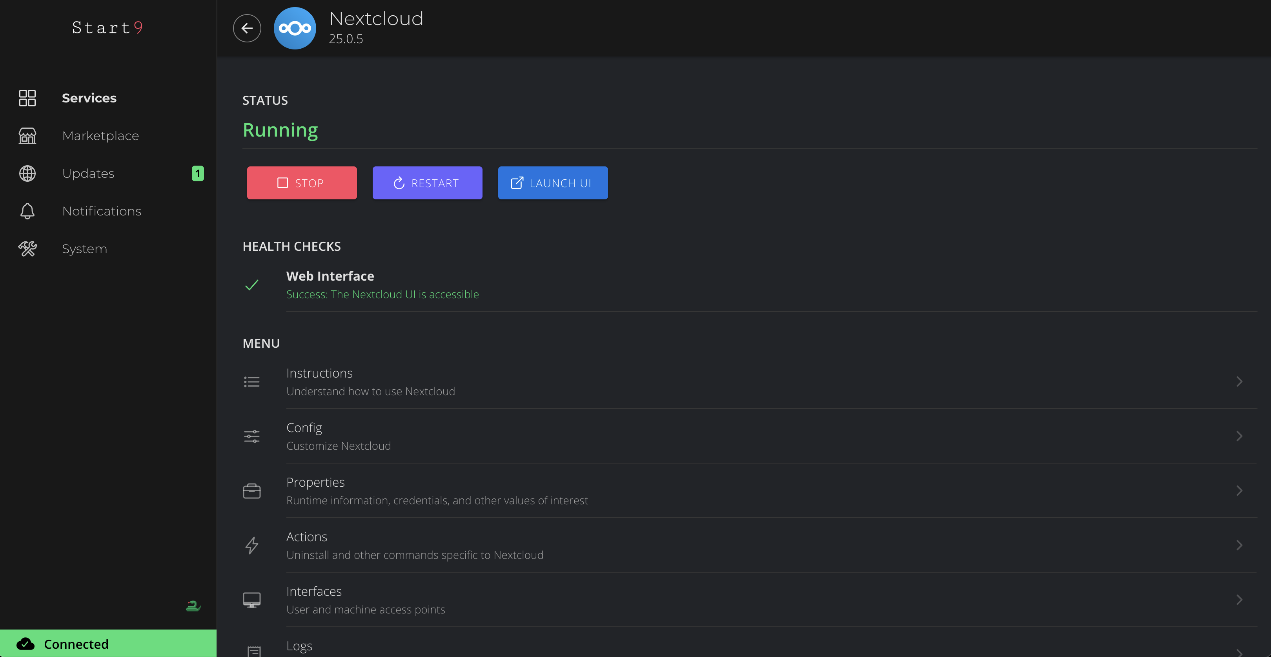Click Restart to restart Nextcloud
The image size is (1271, 657).
coord(427,182)
